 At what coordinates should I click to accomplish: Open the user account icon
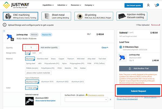point(148,5)
